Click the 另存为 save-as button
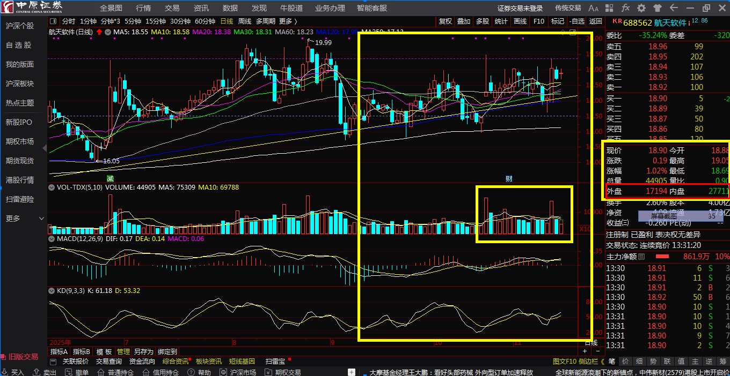 (x=144, y=352)
